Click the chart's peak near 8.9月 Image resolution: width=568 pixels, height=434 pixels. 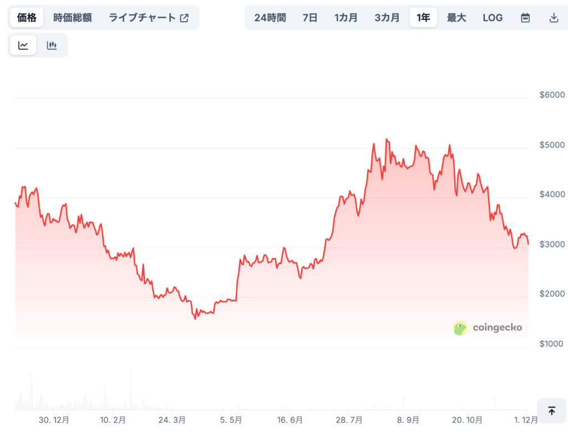point(387,139)
